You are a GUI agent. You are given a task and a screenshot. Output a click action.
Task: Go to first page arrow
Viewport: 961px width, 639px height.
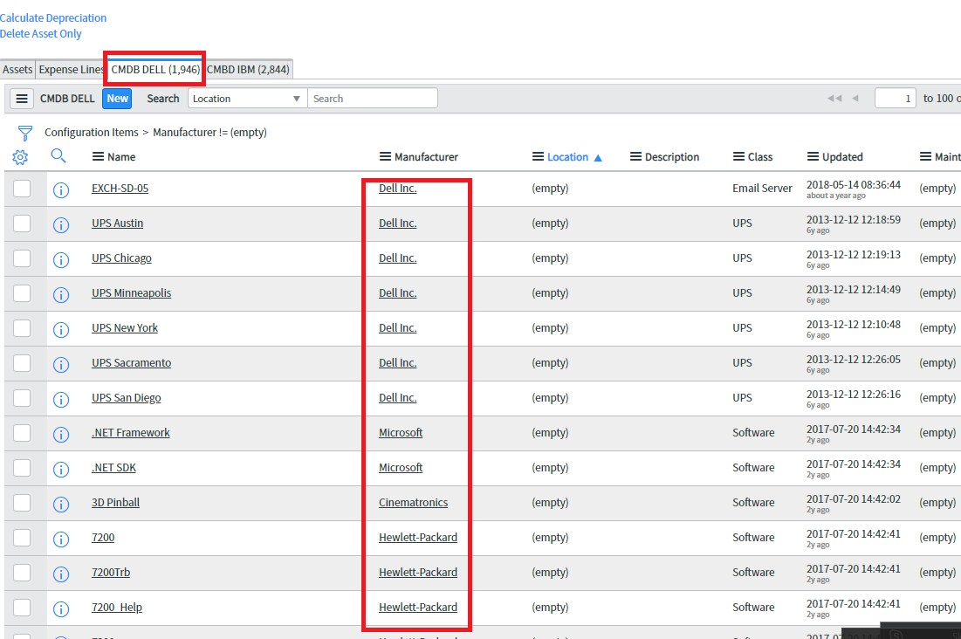834,98
